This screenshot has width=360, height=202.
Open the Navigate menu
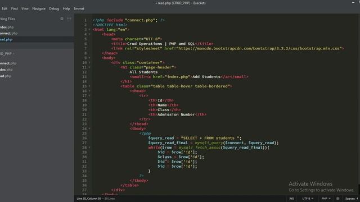tap(39, 8)
